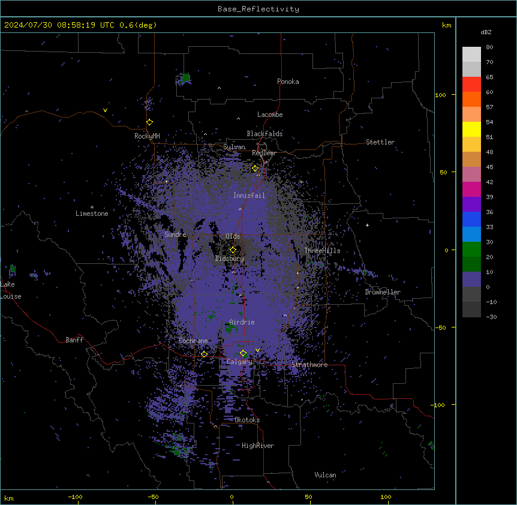Click the Sylvan label on map

coord(234,147)
